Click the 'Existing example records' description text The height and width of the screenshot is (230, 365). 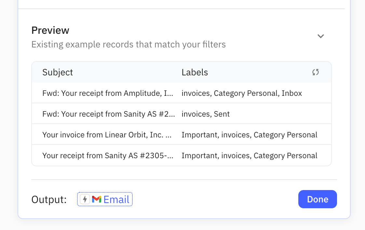[128, 44]
